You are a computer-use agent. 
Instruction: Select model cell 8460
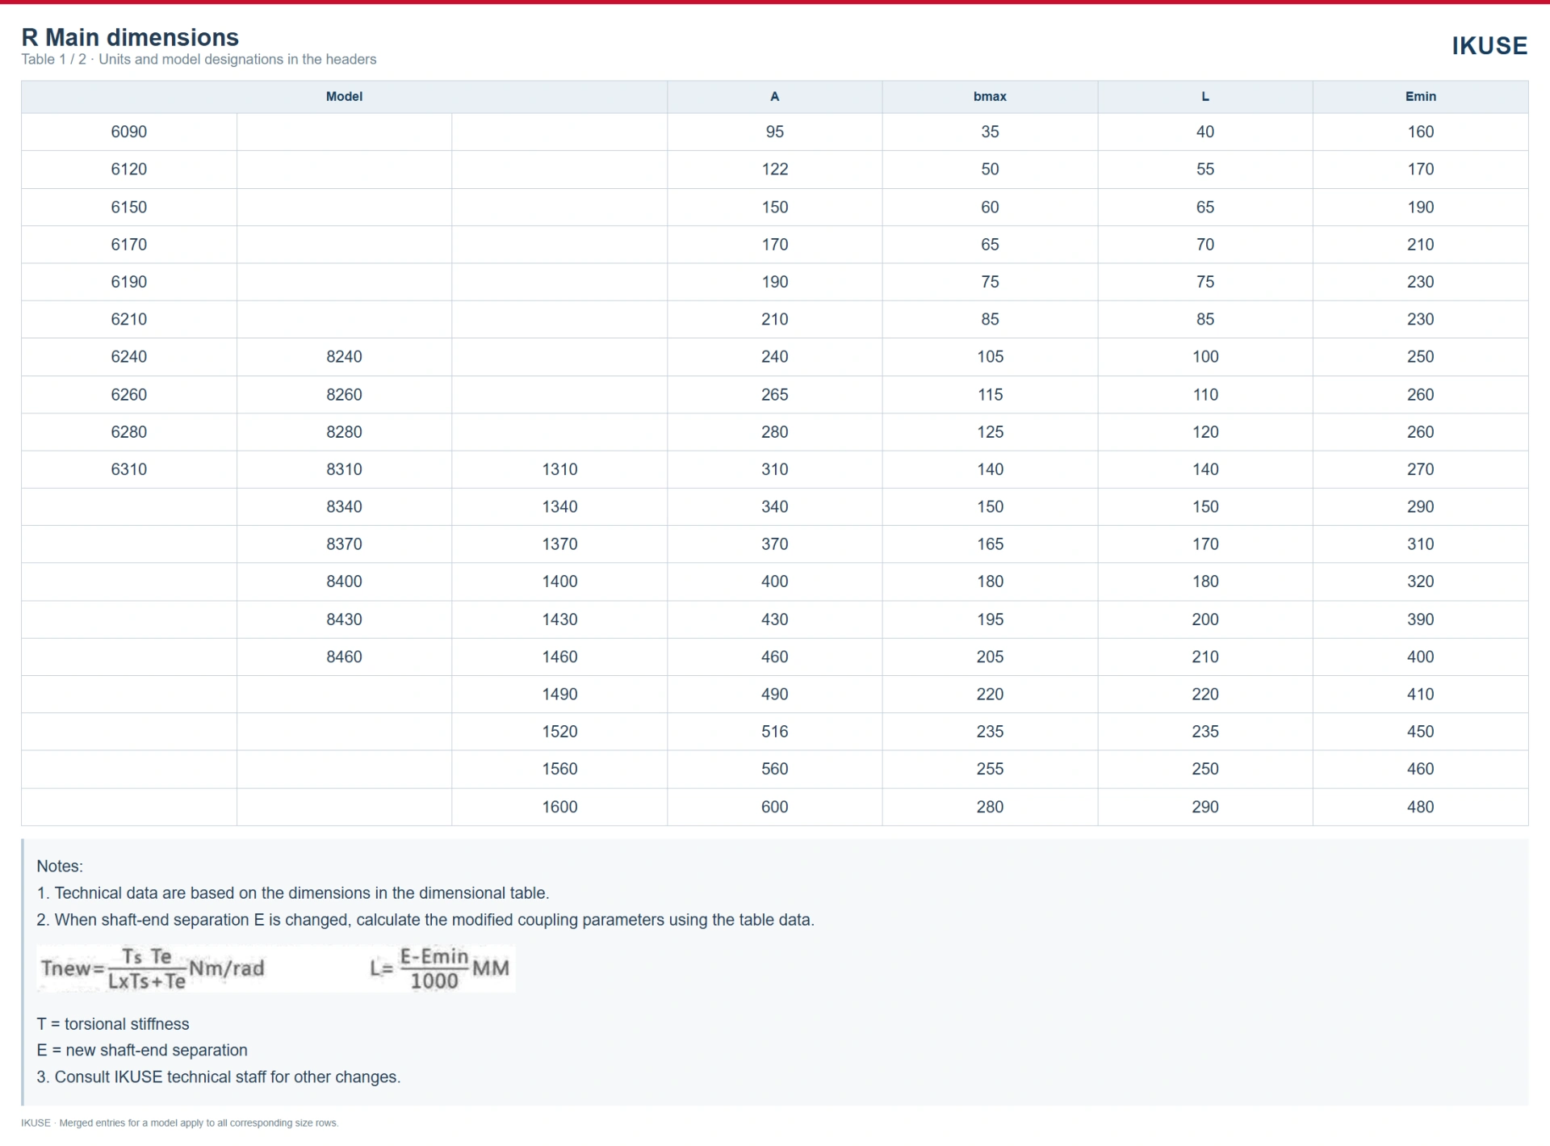point(344,657)
